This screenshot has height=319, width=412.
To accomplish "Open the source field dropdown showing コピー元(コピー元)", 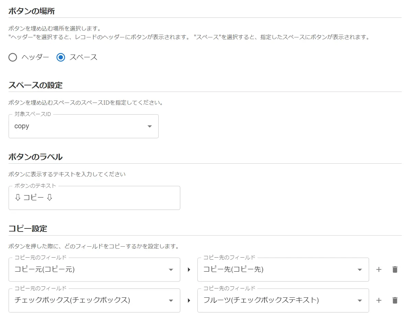I will click(x=89, y=270).
